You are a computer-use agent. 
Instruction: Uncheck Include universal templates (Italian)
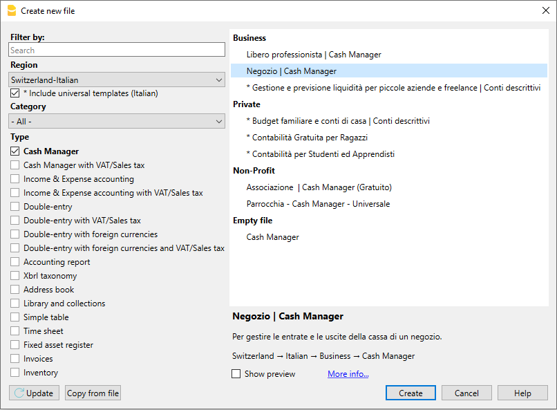click(x=15, y=93)
